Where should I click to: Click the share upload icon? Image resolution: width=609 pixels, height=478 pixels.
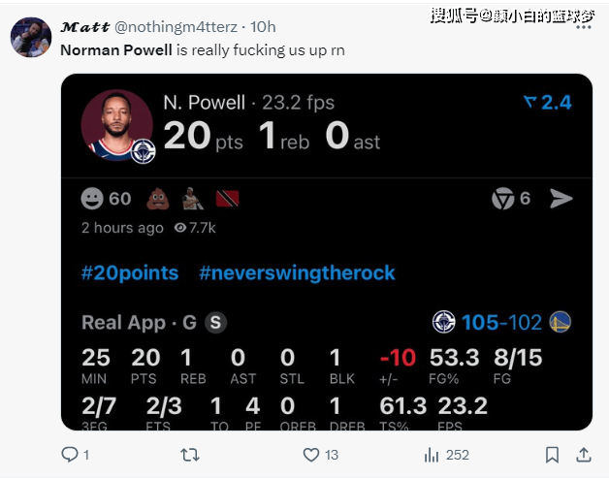coord(584,455)
